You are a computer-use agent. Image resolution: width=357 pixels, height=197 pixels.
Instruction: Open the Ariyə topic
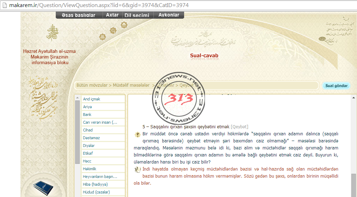[103, 107]
